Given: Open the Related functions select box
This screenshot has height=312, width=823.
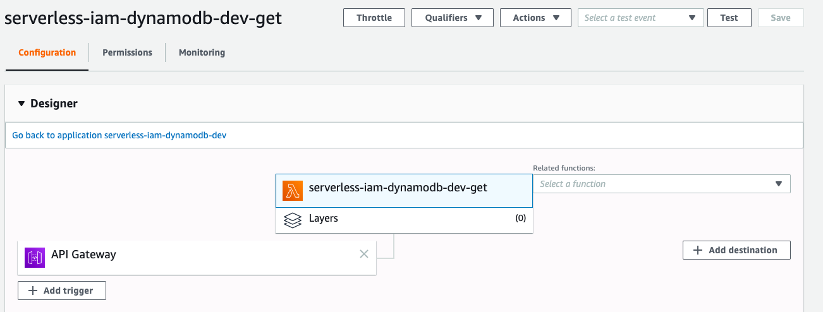Looking at the screenshot, I should pos(662,184).
